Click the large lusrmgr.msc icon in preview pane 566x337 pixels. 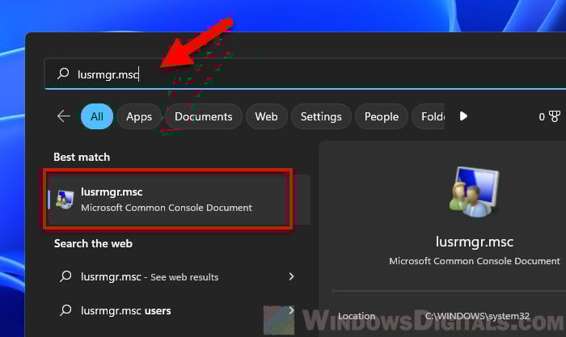click(474, 192)
